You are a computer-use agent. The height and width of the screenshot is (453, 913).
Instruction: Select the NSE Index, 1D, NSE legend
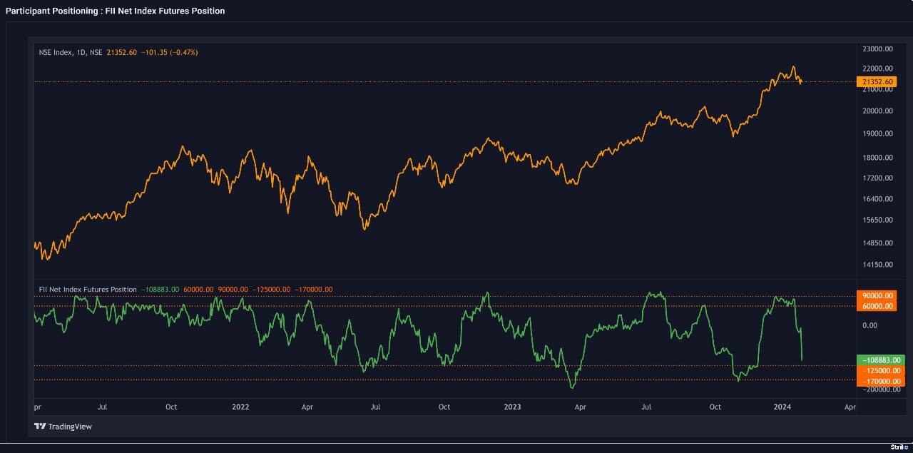coord(71,53)
